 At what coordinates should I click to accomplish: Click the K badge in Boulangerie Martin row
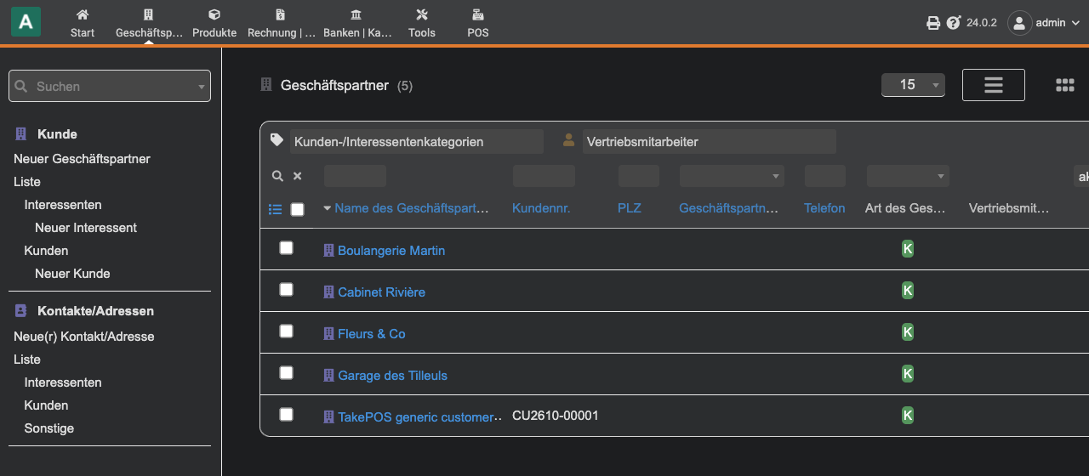point(908,248)
